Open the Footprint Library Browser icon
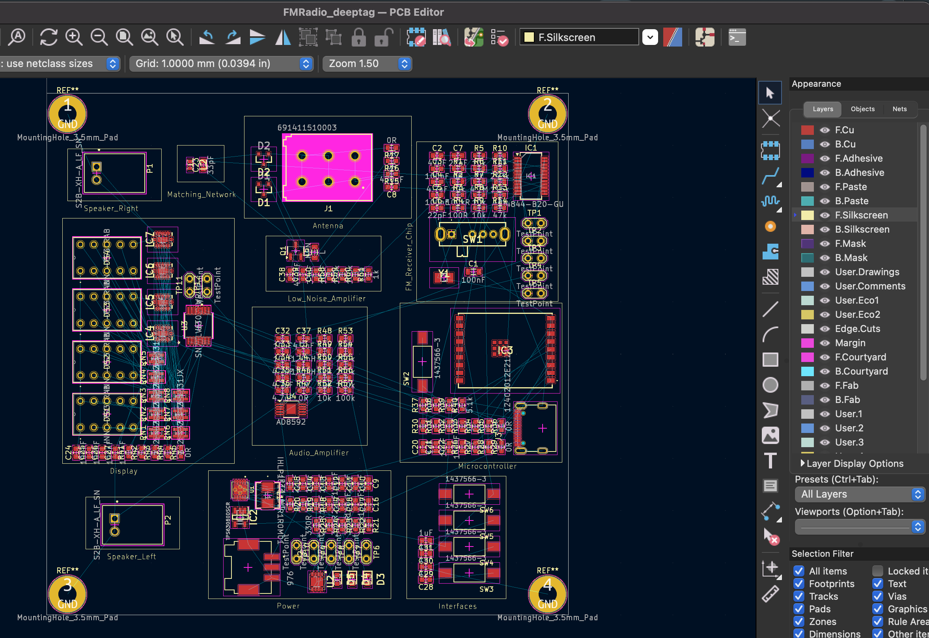The width and height of the screenshot is (929, 638). pyautogui.click(x=441, y=37)
